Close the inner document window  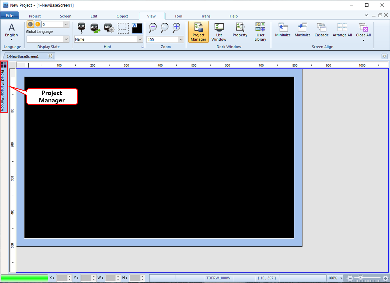pos(386,15)
